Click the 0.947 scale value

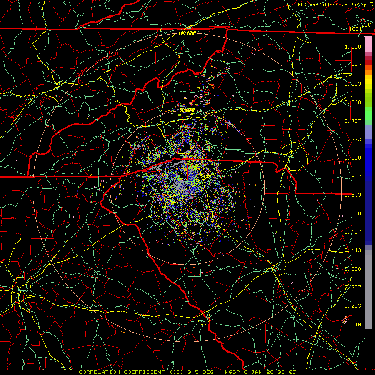(x=353, y=65)
